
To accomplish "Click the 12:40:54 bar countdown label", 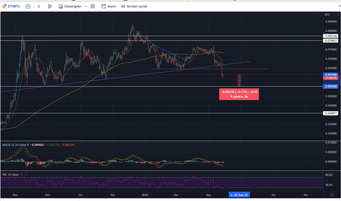I will pyautogui.click(x=331, y=78).
